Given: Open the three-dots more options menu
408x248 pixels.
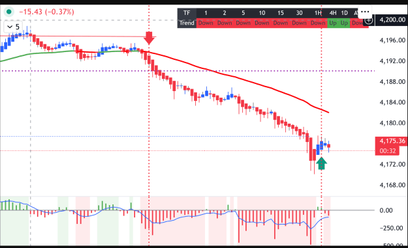Looking at the screenshot, I should 365,12.
